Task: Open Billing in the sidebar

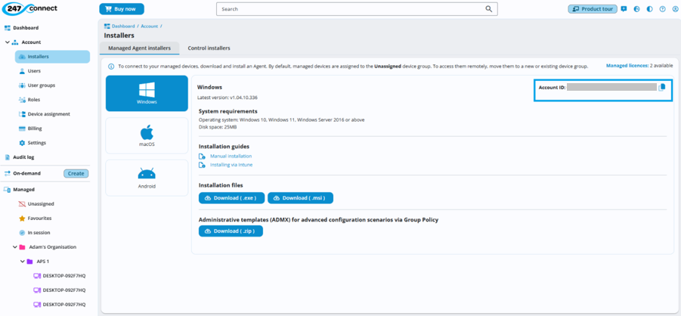Action: [x=35, y=129]
